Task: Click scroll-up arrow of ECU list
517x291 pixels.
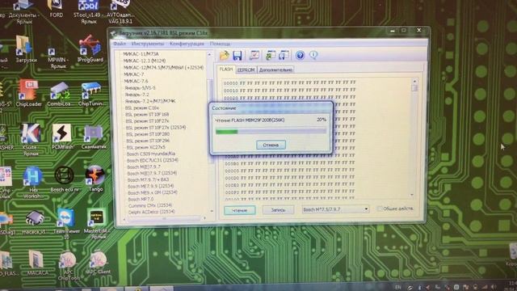Action: (210, 54)
